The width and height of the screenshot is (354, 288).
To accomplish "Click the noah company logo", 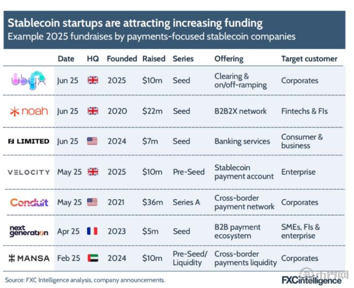I will [x=29, y=111].
